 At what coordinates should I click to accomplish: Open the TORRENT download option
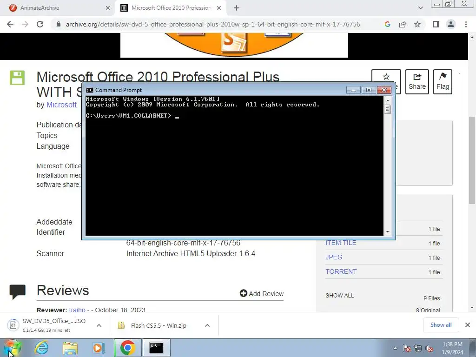coord(341,271)
